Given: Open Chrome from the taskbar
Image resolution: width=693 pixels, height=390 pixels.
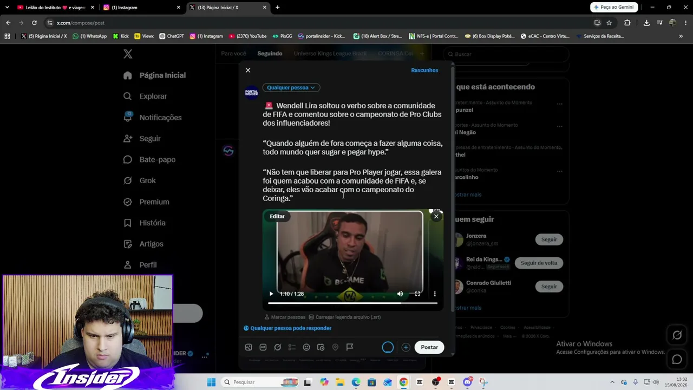Looking at the screenshot, I should 403,382.
